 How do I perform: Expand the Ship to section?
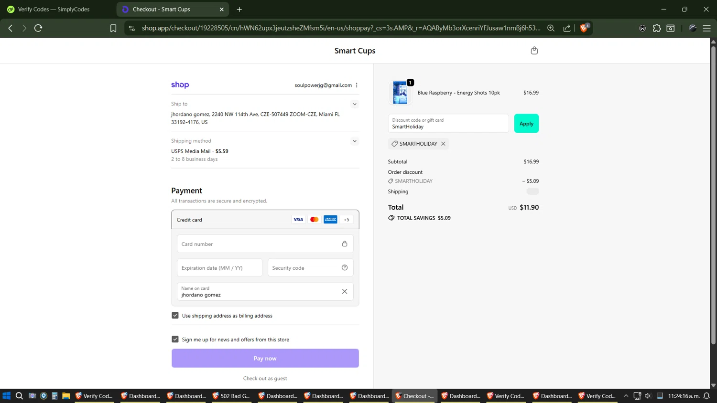354,104
